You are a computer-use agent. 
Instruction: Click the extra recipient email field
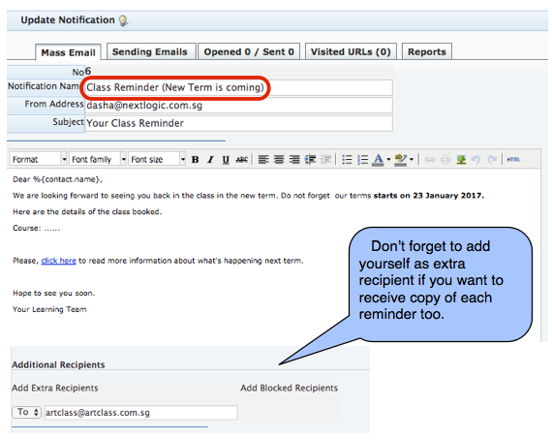pyautogui.click(x=140, y=413)
